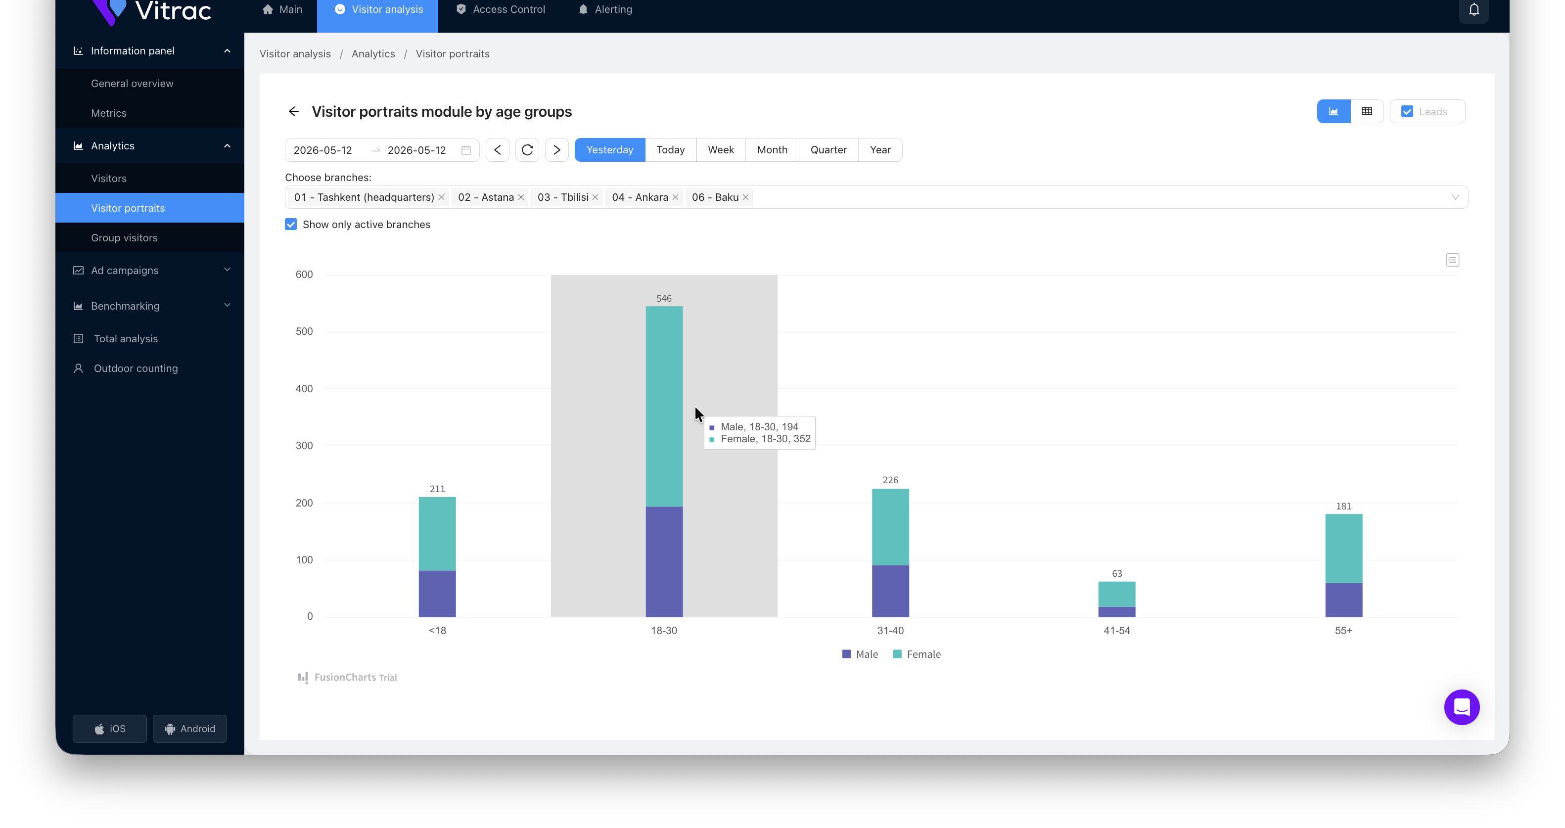Click the end date field 2026-05-12

(417, 150)
